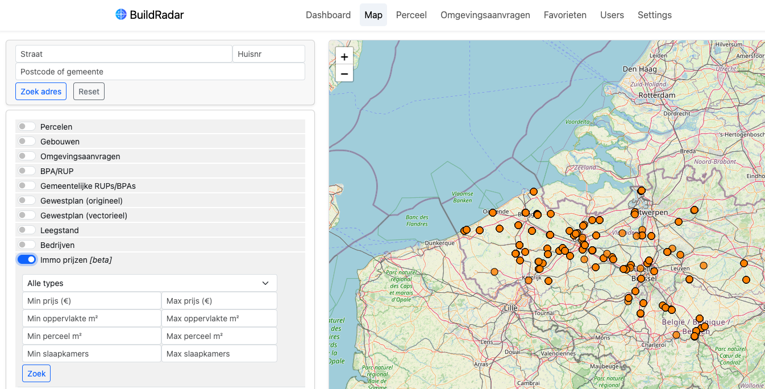
Task: Turn on the Gebouwen layer
Action: [x=27, y=142]
